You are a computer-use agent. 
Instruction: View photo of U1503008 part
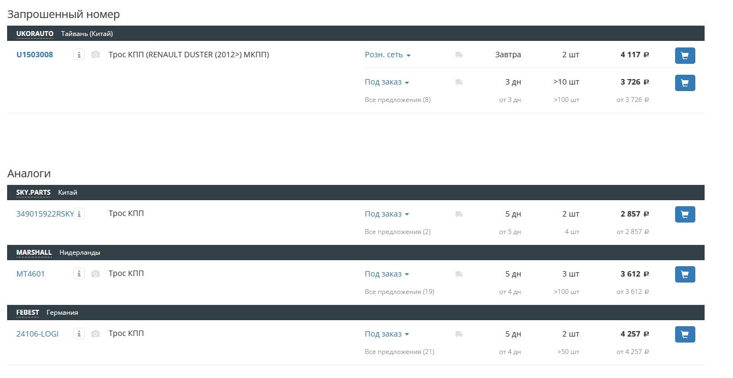click(96, 55)
